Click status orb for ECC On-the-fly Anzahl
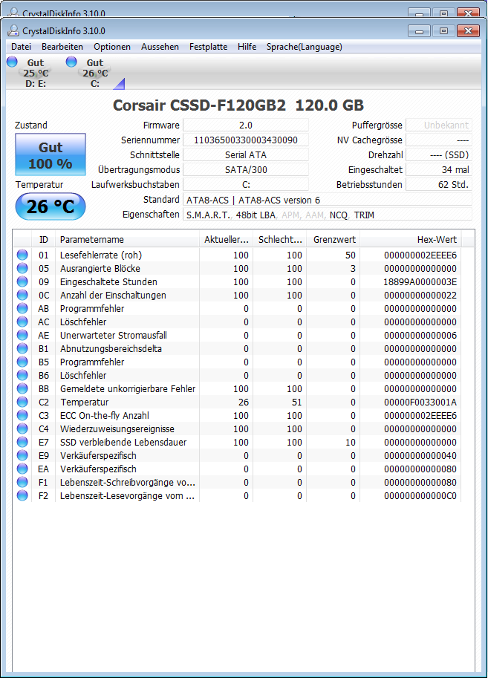 (x=22, y=416)
